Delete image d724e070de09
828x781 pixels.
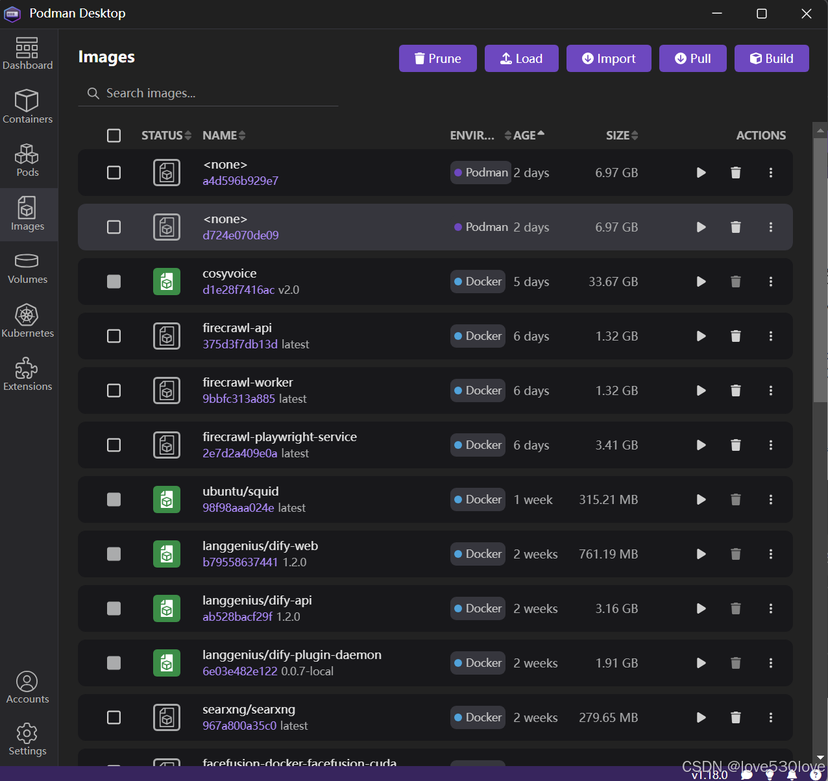736,227
